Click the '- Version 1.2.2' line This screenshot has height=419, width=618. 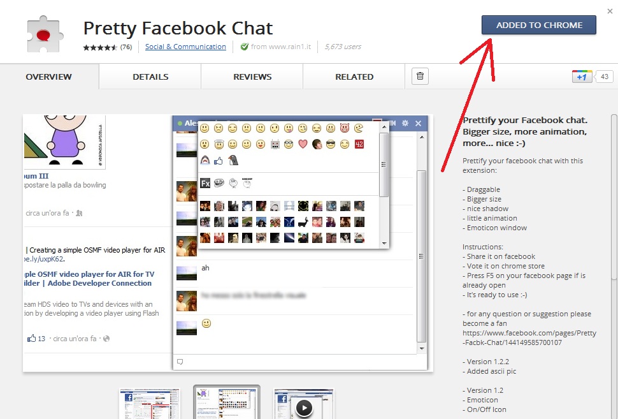[485, 362]
